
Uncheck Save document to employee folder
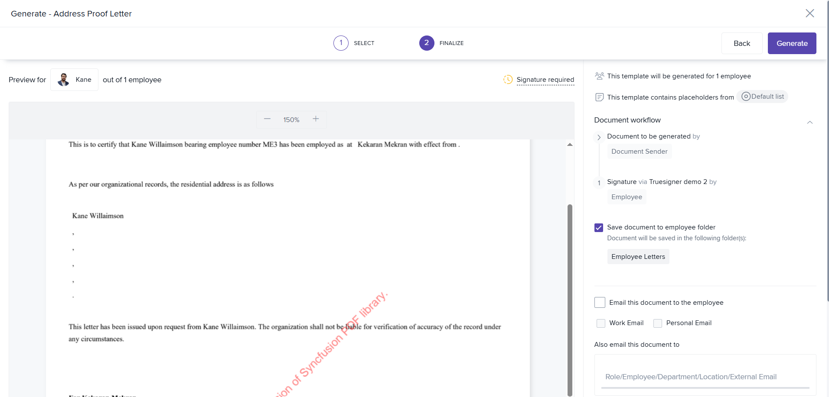(x=599, y=228)
